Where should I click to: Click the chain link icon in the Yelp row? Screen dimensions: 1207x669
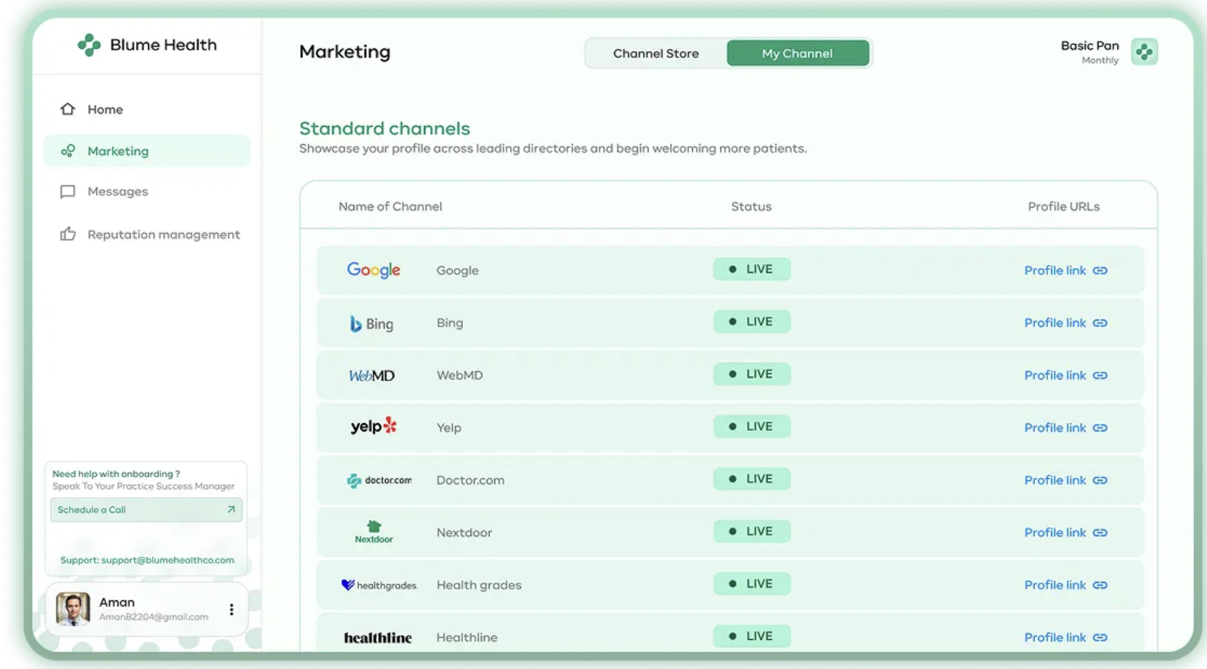click(1100, 428)
